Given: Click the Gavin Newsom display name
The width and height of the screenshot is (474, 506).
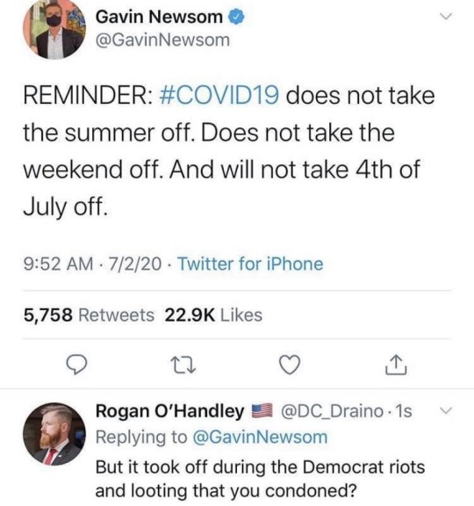Looking at the screenshot, I should coord(159,17).
